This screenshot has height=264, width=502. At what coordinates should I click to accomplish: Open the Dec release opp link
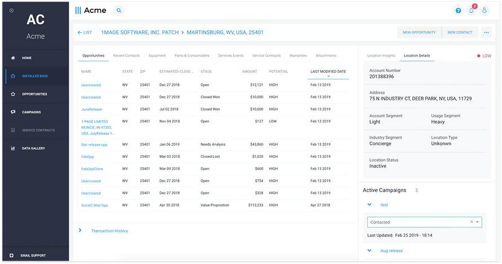pyautogui.click(x=94, y=144)
